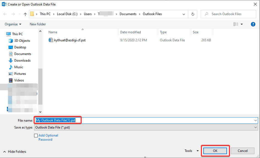Open the 3D Objects folder in sidebar
The width and height of the screenshot is (260, 158).
tap(22, 41)
